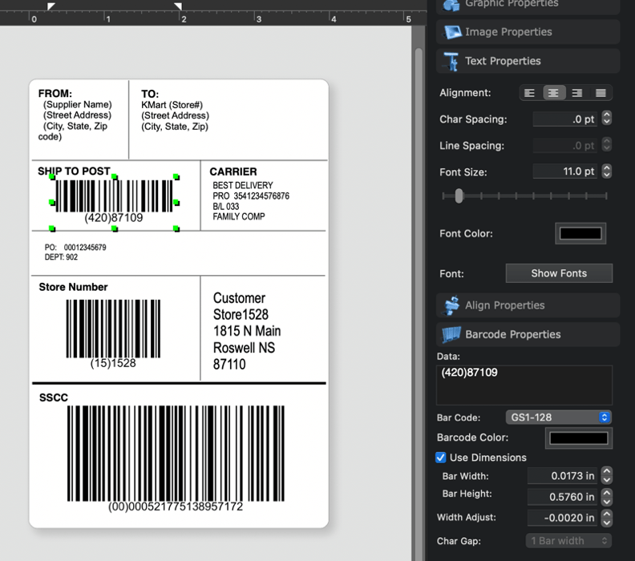Expand the Graphic Properties section
The height and width of the screenshot is (561, 635).
[x=528, y=5]
